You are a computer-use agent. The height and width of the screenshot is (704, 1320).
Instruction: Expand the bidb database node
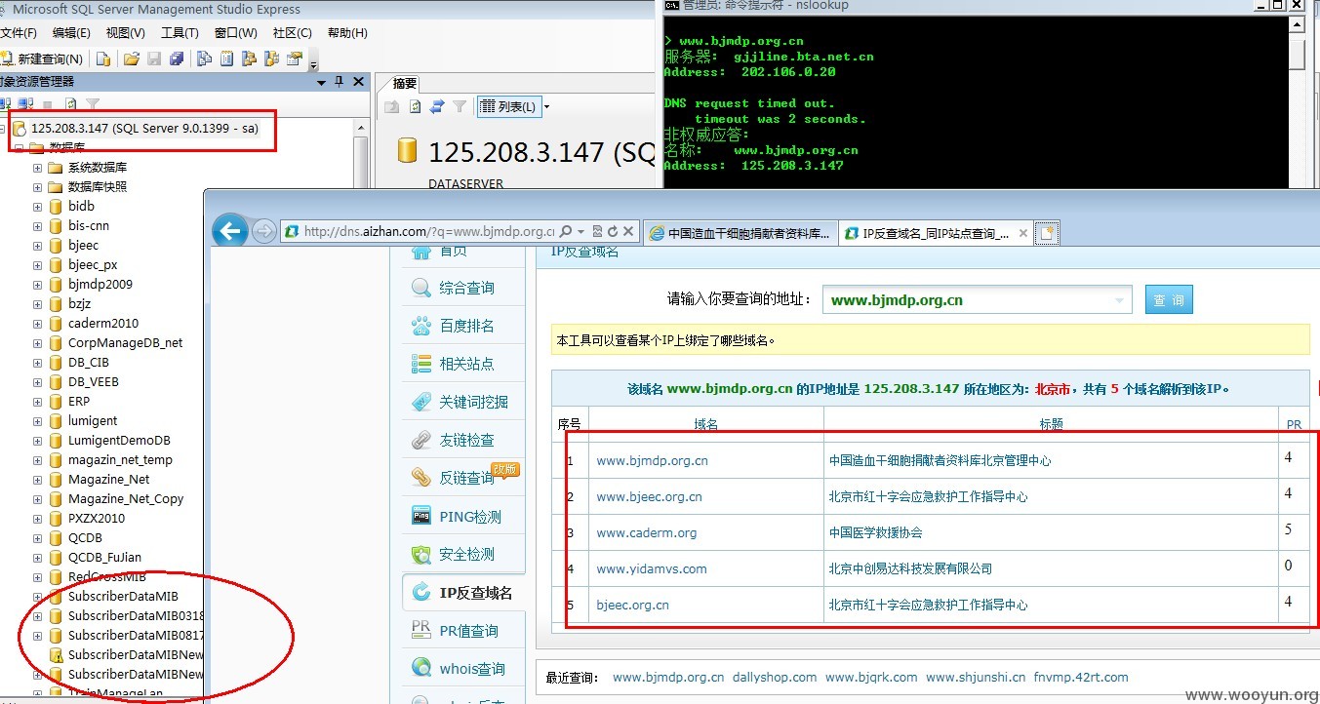38,207
